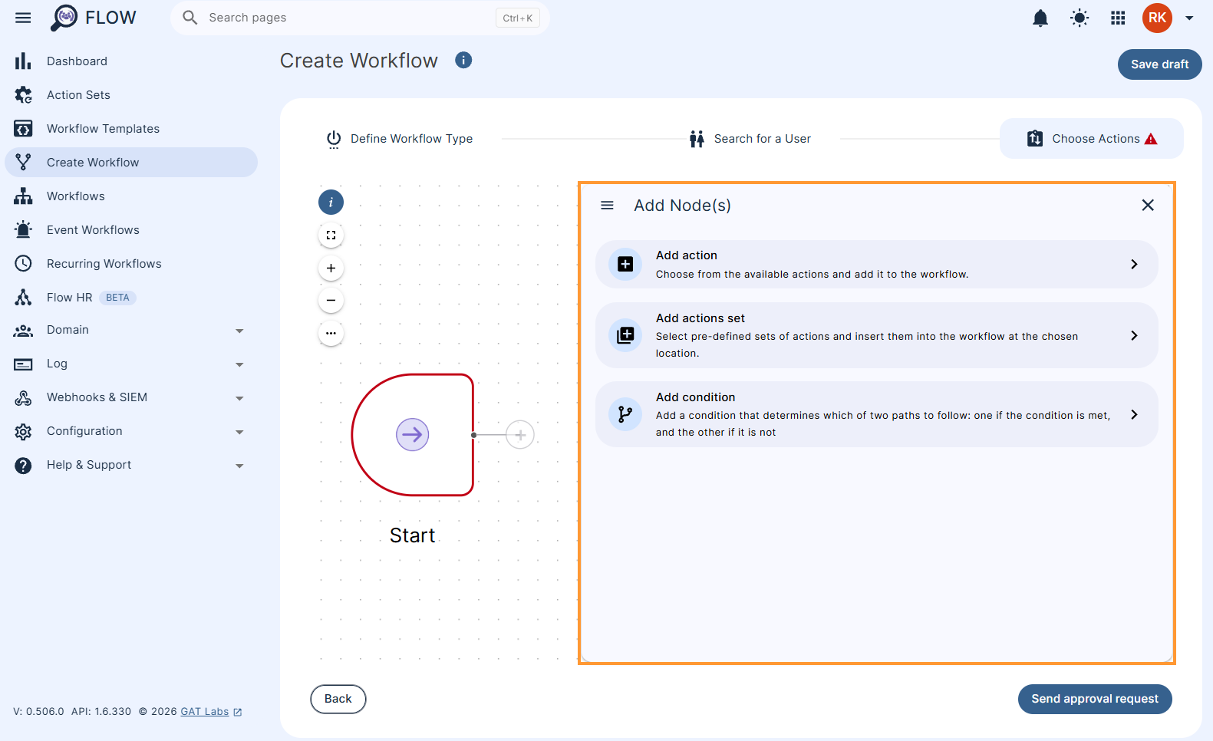
Task: Click the version text V: 0.506.0
Action: click(x=38, y=711)
